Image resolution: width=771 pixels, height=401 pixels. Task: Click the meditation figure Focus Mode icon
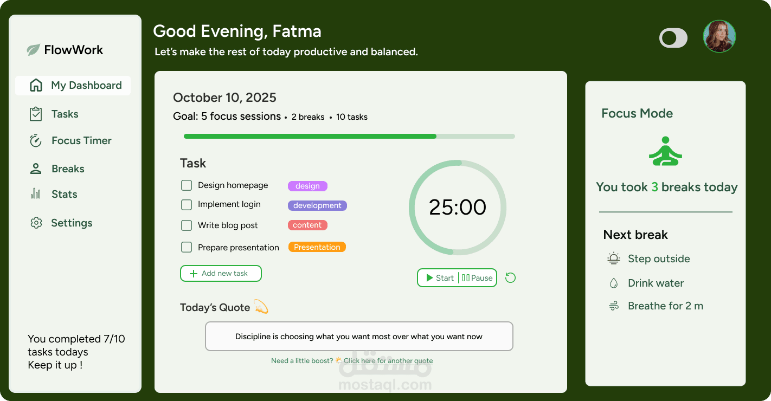click(x=665, y=151)
